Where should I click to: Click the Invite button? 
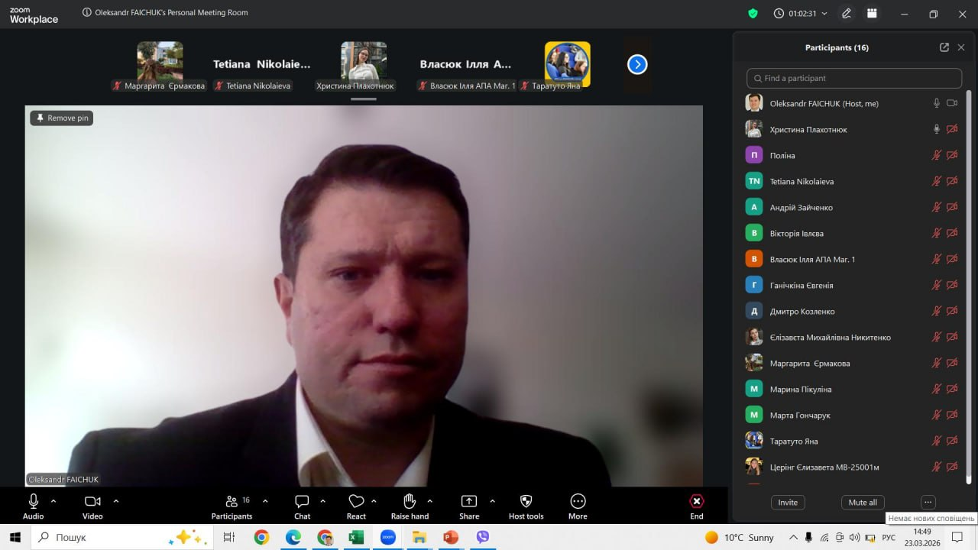788,502
